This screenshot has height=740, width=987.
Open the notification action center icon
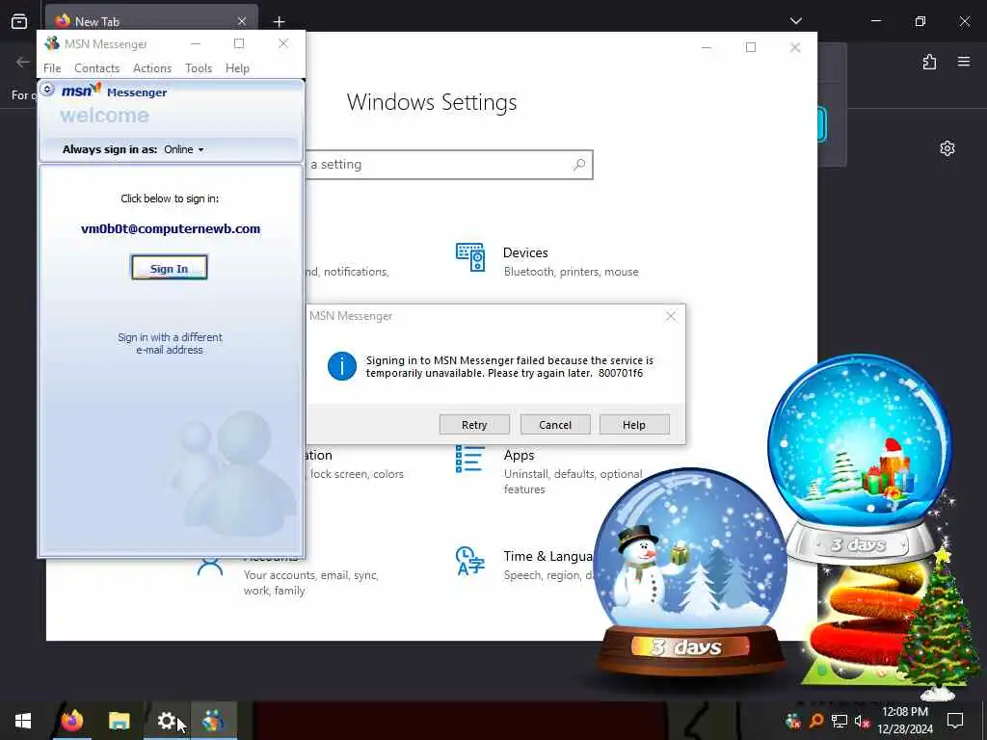tap(955, 721)
